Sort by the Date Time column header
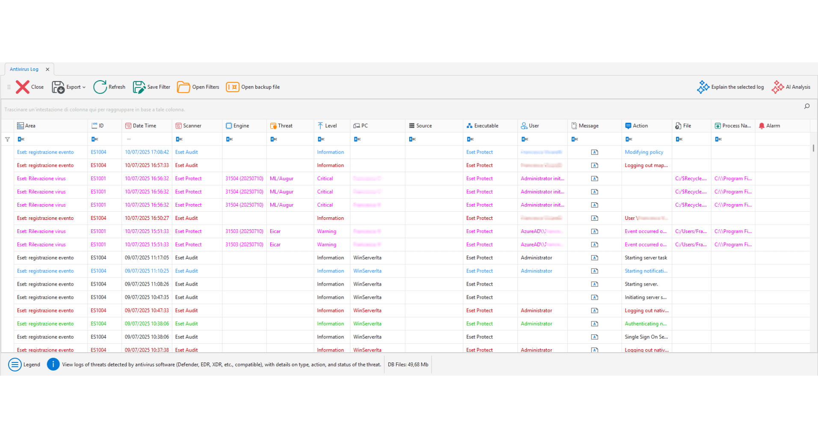Viewport: 818px width, 438px height. point(145,126)
